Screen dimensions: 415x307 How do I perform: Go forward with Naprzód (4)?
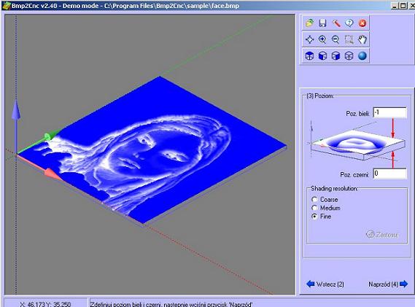(x=388, y=284)
